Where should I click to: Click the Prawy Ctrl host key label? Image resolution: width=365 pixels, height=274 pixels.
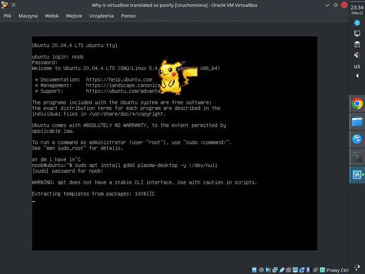337,270
